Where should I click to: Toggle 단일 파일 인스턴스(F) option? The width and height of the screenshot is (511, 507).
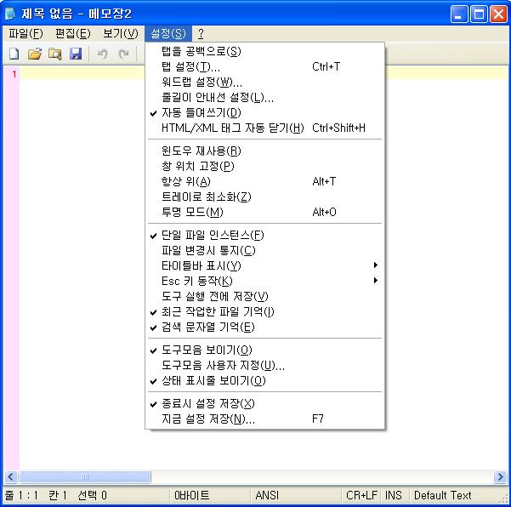coord(265,235)
